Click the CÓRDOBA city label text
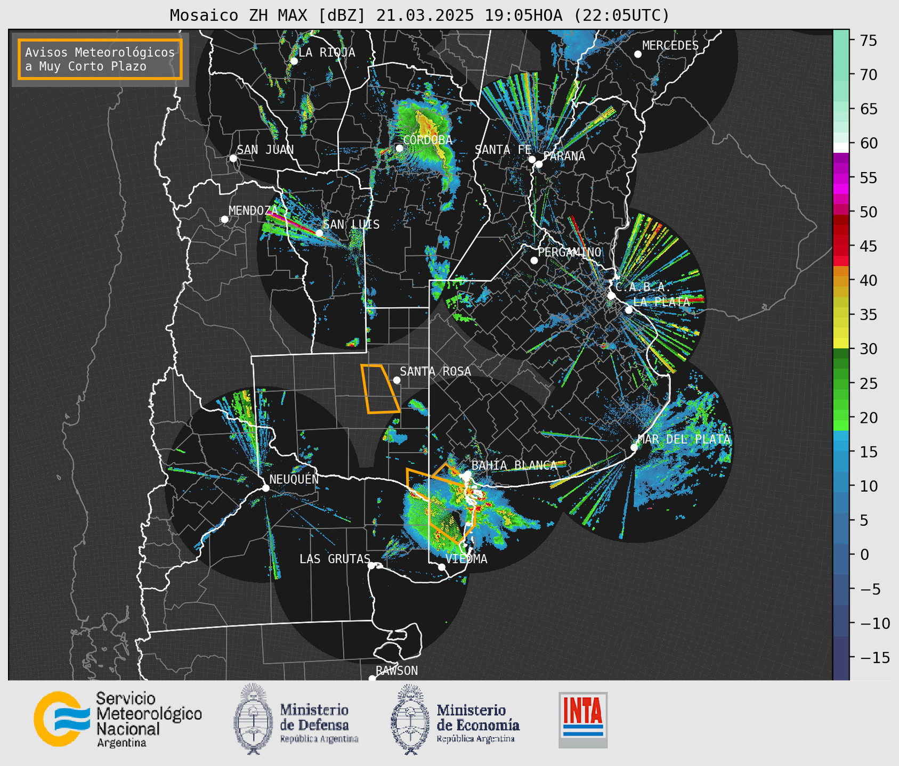Image resolution: width=899 pixels, height=766 pixels. click(427, 140)
